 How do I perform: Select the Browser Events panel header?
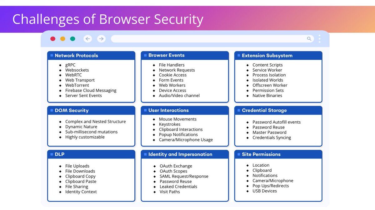click(168, 55)
